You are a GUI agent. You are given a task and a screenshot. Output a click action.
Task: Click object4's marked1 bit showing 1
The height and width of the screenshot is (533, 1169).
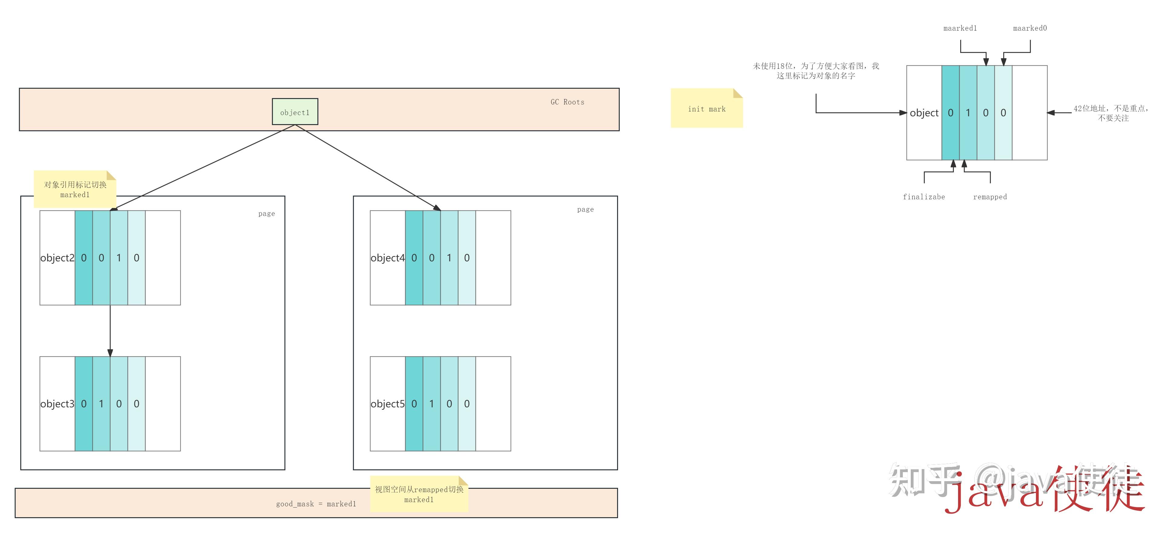449,258
